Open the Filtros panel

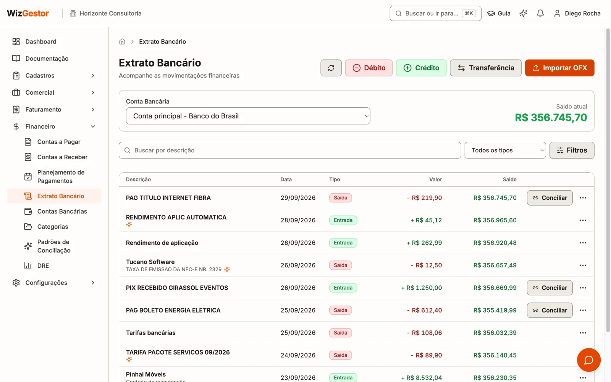pyautogui.click(x=572, y=151)
